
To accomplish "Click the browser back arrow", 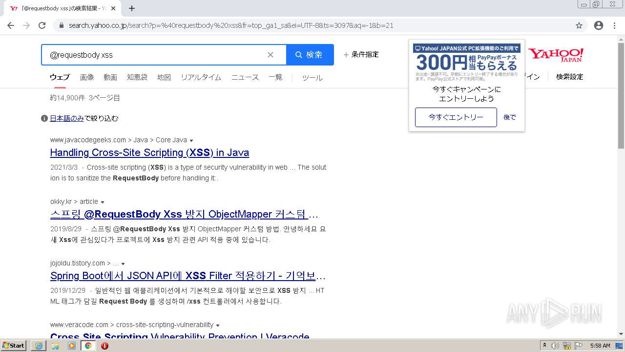I will click(11, 25).
